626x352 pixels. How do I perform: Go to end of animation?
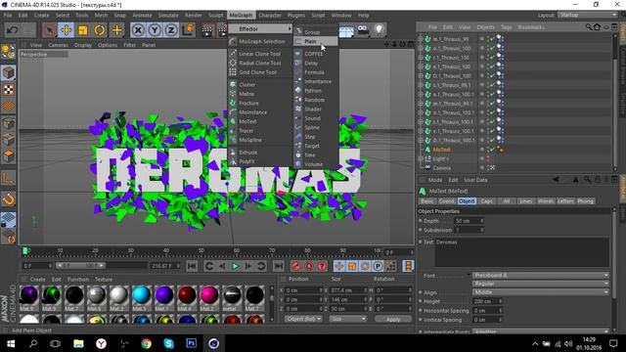pos(278,266)
